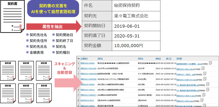Open preview icon in 契約2015-00012 row

tap(208, 90)
